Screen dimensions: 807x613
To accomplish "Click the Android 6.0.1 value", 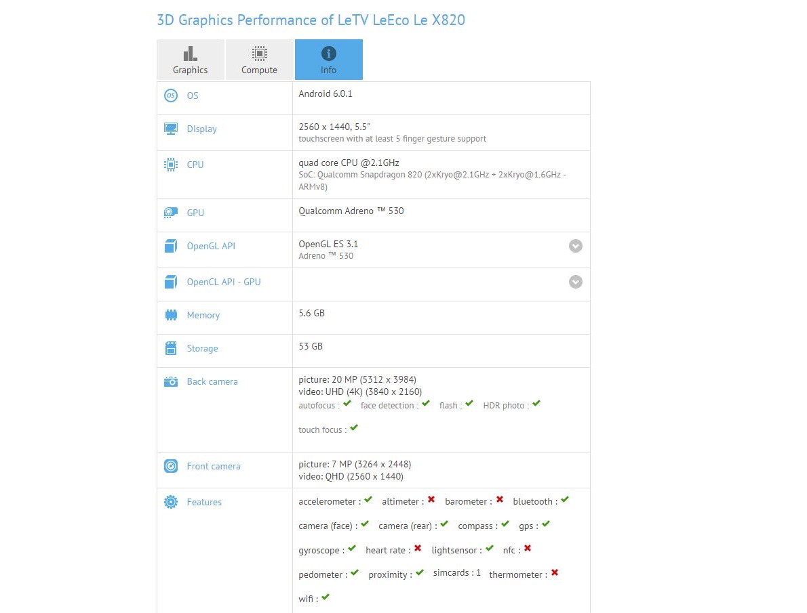I will coord(326,93).
